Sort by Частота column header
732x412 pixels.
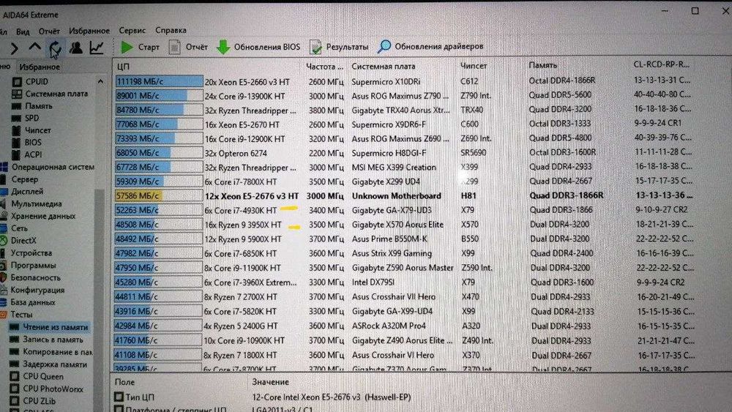click(x=324, y=67)
